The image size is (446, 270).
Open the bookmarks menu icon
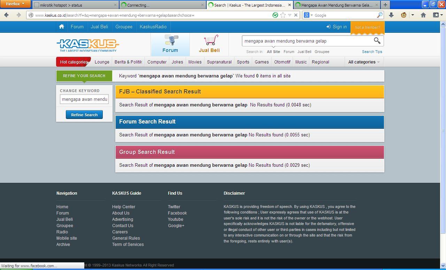coord(438,15)
